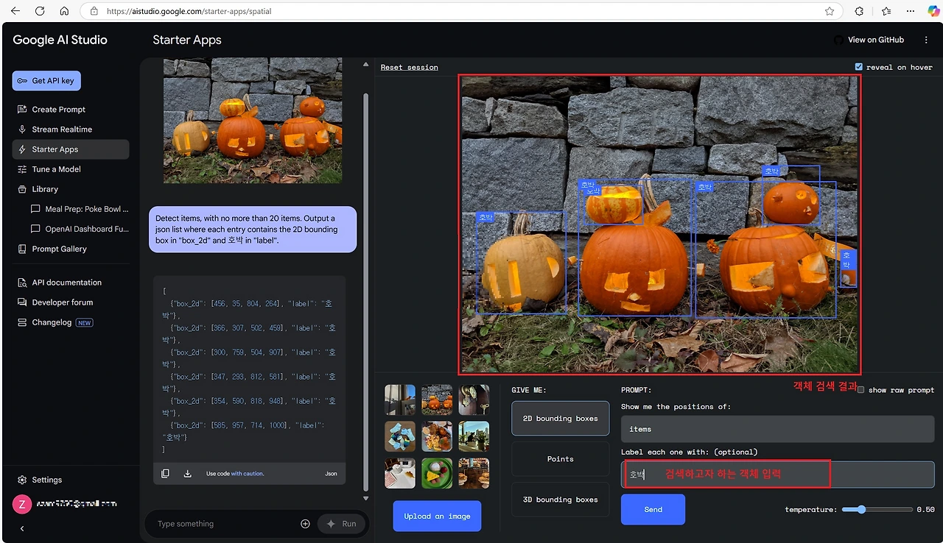Click the Get API key button
This screenshot has height=543, width=943.
click(46, 81)
